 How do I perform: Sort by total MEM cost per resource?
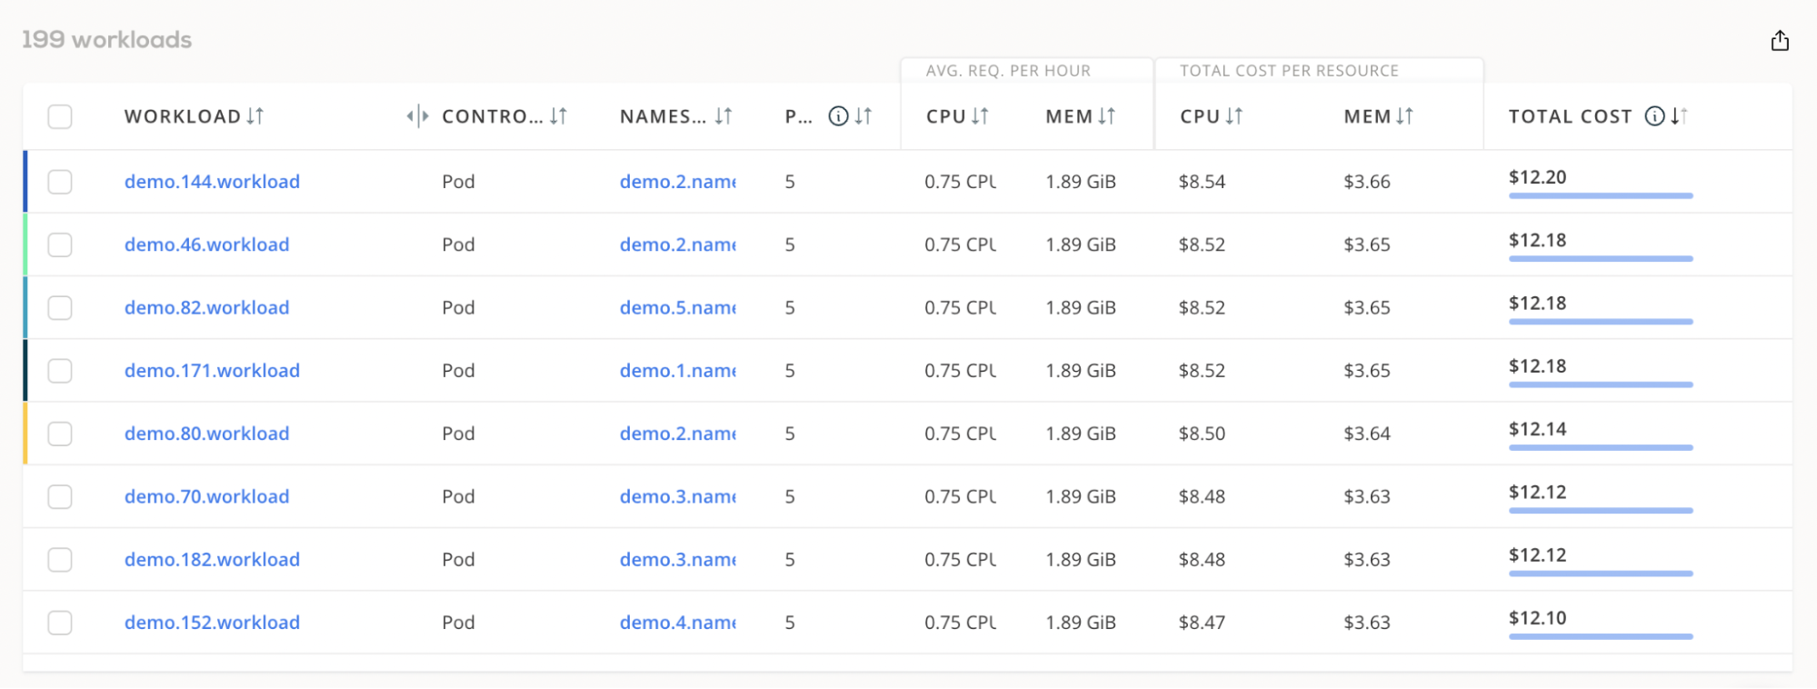point(1405,116)
